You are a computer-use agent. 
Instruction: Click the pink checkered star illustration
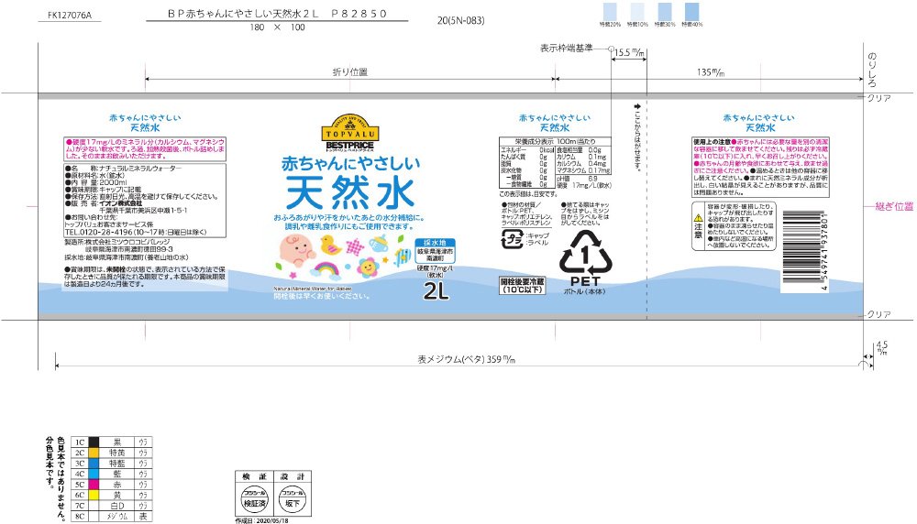coord(354,247)
